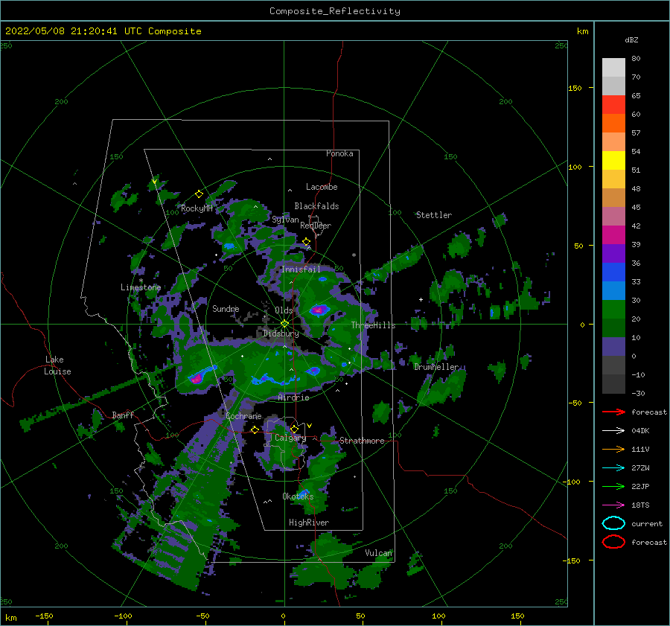Click the Blackfalds city label
This screenshot has width=670, height=626.
pos(316,206)
